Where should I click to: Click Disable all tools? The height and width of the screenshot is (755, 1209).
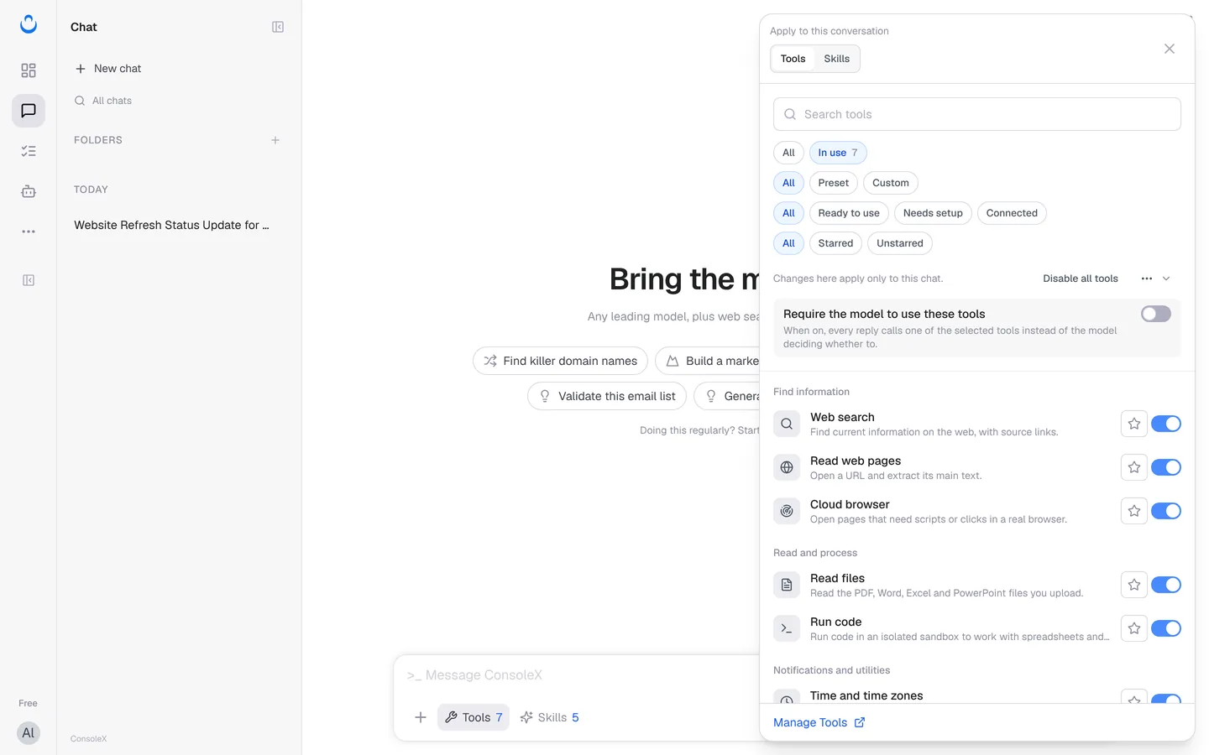[1081, 279]
